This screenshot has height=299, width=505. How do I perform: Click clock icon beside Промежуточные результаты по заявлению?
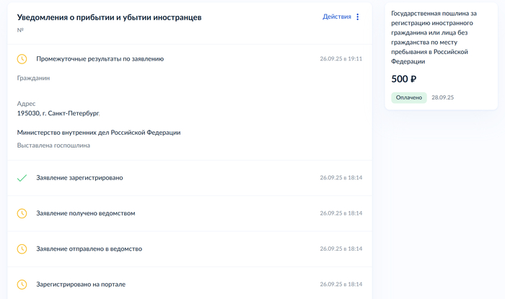(x=22, y=59)
